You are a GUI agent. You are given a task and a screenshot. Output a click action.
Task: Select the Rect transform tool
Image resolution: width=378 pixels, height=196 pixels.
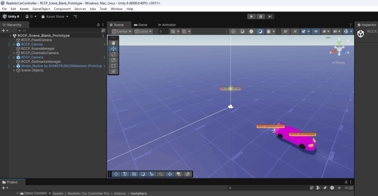[113, 66]
